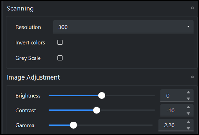Screen dimensions: 199x135
Task: Enable the Invert colors checkbox
Action: pos(60,42)
